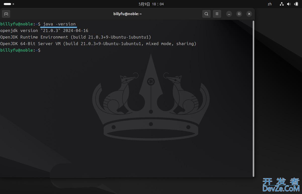Maximize the terminal window
Screen dimensions: 302x194
(239, 14)
